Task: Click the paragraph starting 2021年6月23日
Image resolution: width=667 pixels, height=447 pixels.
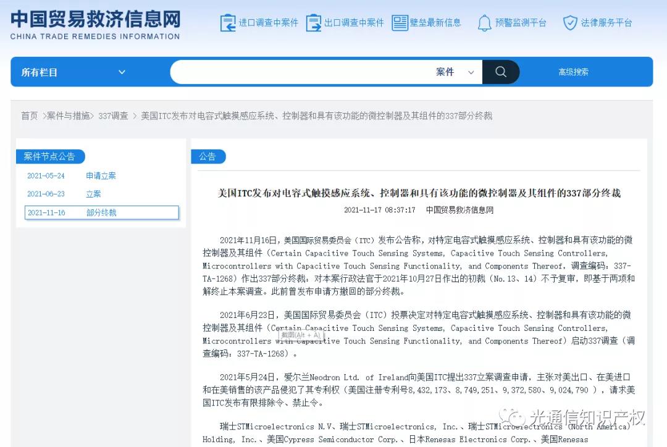Action: tap(419, 334)
